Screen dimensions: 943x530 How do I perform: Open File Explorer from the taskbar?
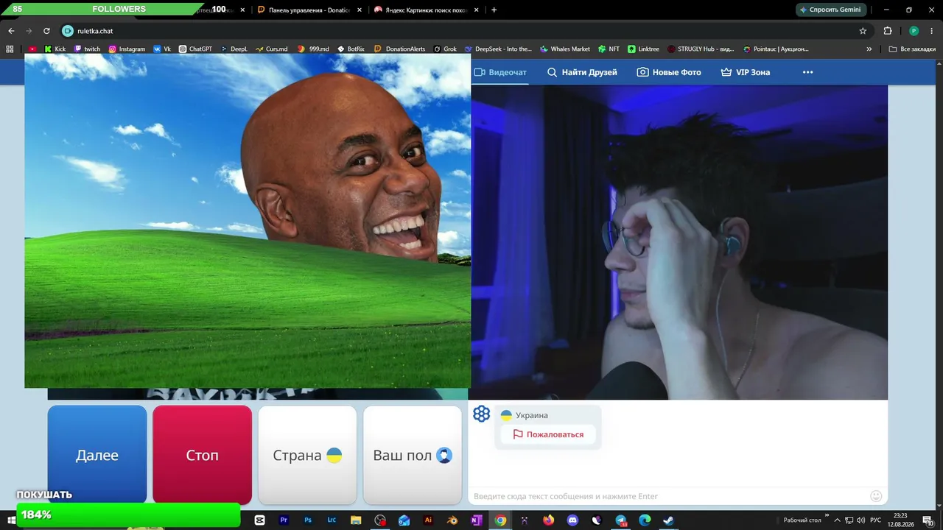[x=356, y=520]
